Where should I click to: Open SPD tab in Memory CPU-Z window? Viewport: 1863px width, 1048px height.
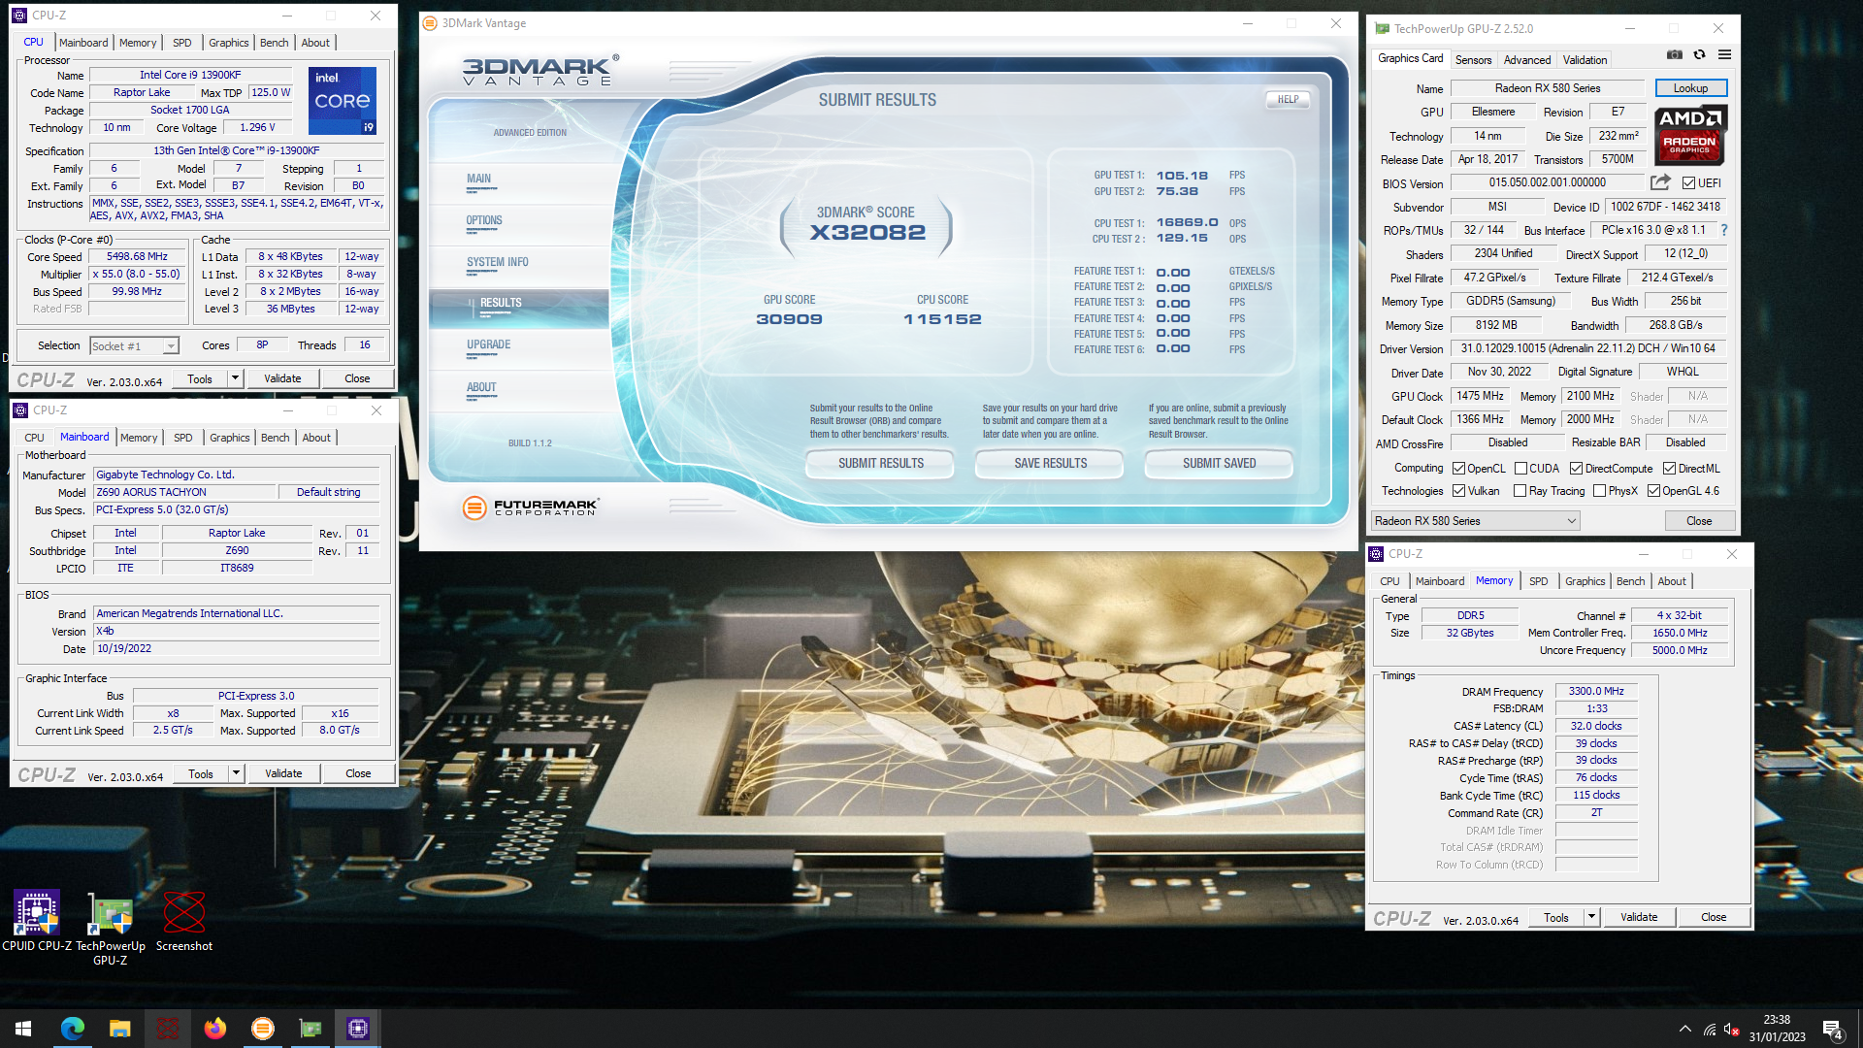[1538, 581]
